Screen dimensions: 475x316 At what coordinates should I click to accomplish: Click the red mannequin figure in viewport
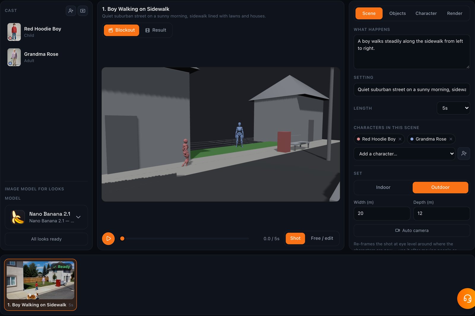[186, 152]
